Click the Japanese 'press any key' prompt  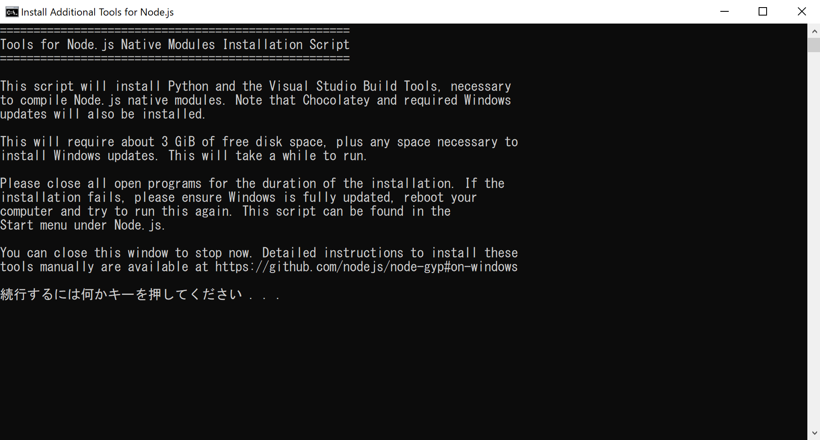(x=140, y=294)
